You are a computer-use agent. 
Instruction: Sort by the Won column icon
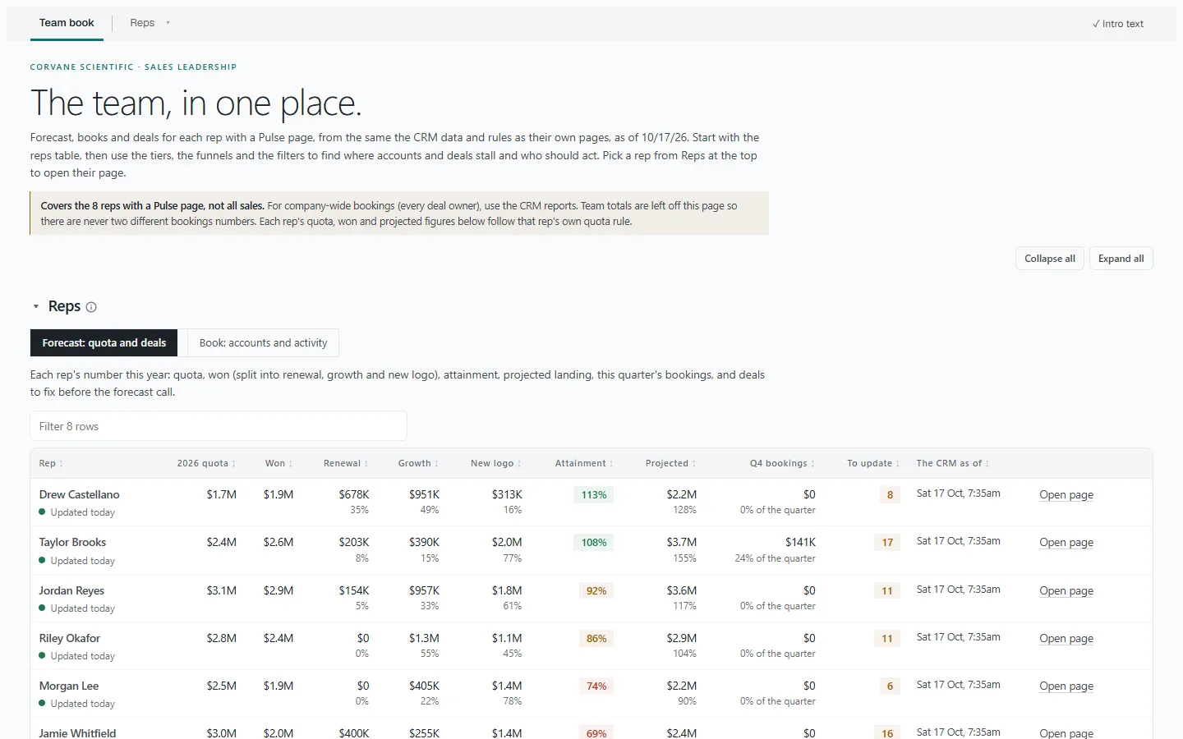coord(291,464)
